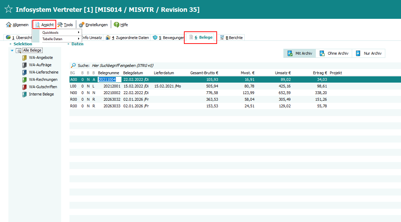
Task: Click the WA-Angebote yellow document icon
Action: pyautogui.click(x=24, y=58)
